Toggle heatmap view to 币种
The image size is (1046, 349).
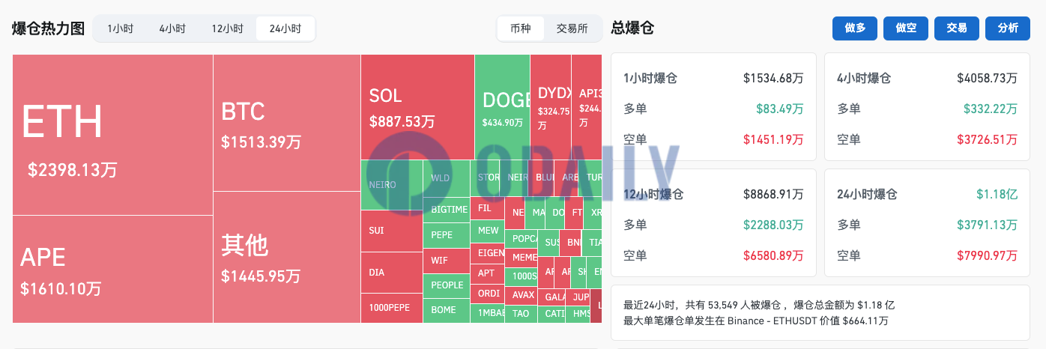[x=520, y=28]
